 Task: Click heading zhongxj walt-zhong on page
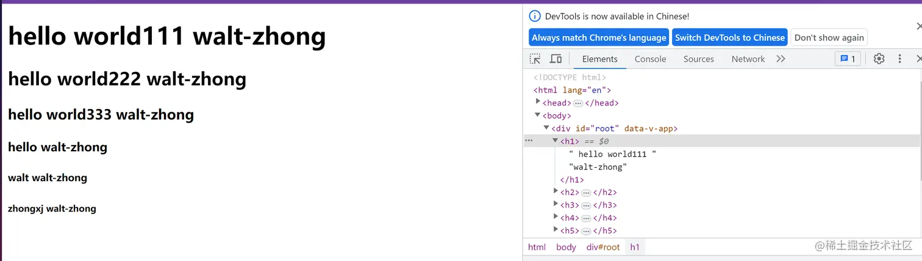pos(52,209)
